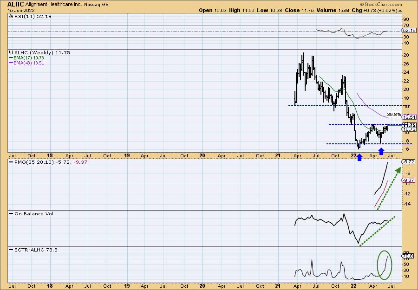418x290 pixels.
Task: Click the 52.19 RSI value tag on right axis
Action: click(x=409, y=31)
